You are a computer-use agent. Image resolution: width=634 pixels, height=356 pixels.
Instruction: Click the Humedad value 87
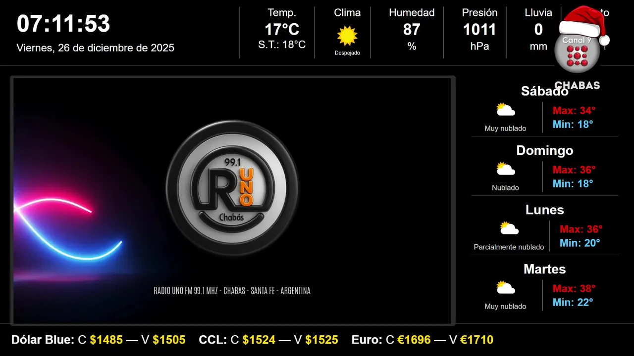(x=412, y=30)
